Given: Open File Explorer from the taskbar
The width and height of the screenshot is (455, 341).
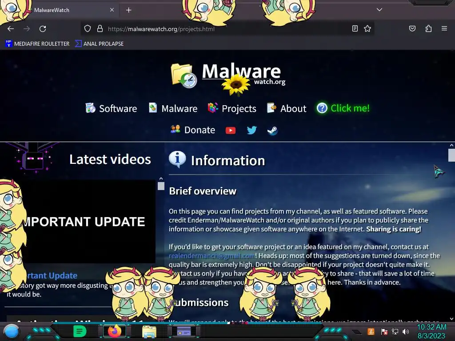Looking at the screenshot, I should [149, 331].
